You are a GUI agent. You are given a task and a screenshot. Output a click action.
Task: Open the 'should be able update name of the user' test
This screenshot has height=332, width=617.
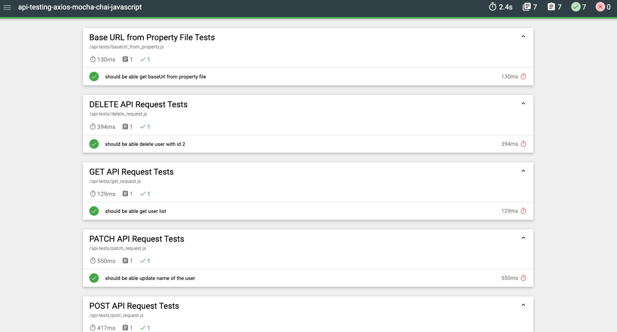point(150,277)
